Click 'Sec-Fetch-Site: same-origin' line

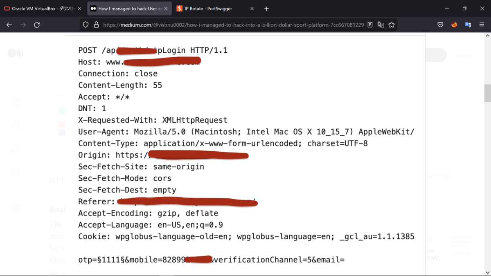coord(141,167)
